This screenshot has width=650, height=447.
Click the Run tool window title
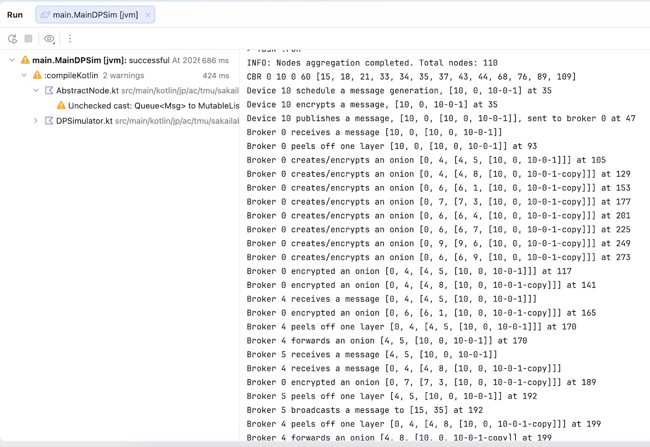point(15,15)
